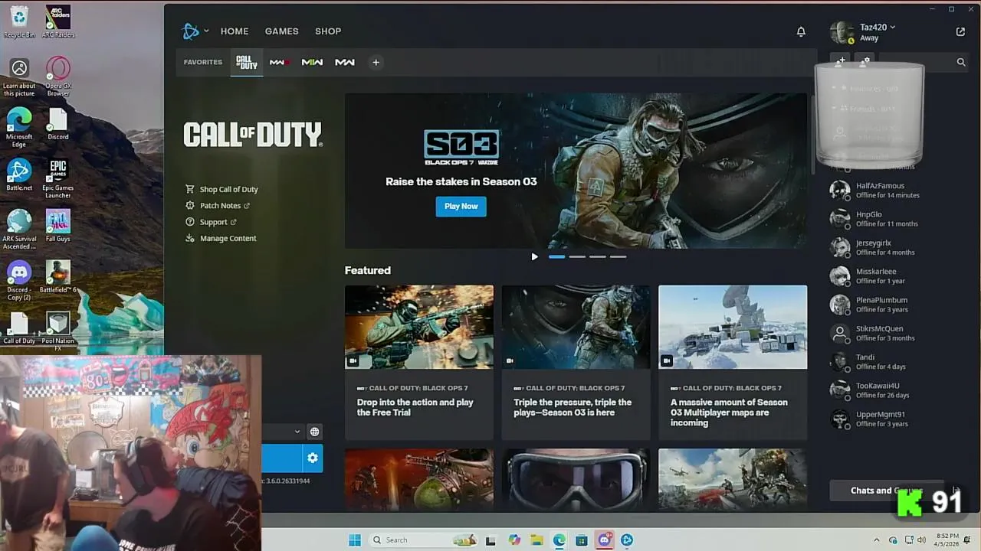The image size is (981, 551).
Task: Select ARK Survival Ascended desktop icon
Action: pyautogui.click(x=19, y=230)
